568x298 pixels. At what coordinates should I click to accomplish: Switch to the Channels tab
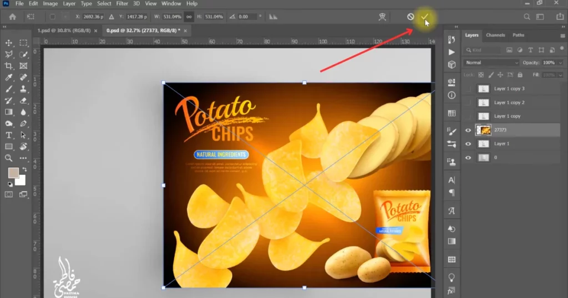pyautogui.click(x=495, y=35)
